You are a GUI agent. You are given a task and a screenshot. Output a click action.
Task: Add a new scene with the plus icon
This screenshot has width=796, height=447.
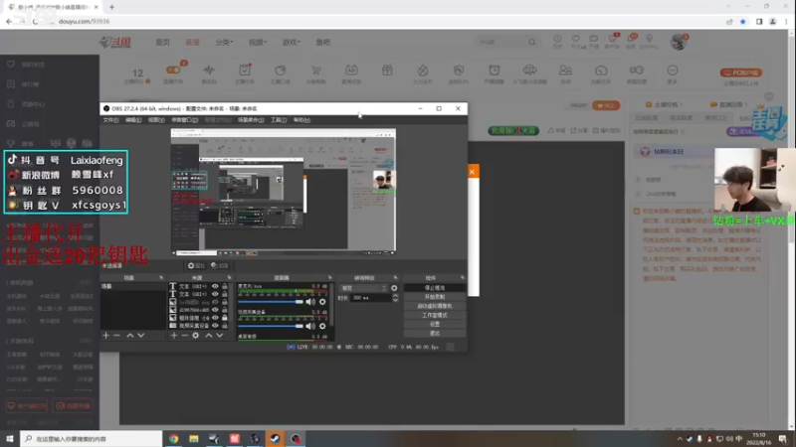pyautogui.click(x=106, y=336)
